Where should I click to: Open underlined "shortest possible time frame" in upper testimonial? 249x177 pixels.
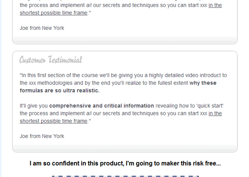coord(54,13)
